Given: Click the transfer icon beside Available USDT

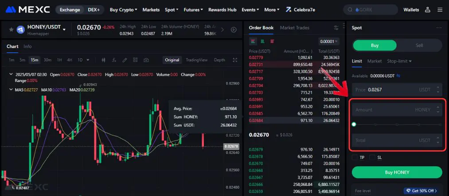Looking at the screenshot, I should coord(398,76).
